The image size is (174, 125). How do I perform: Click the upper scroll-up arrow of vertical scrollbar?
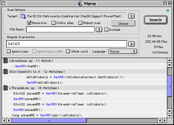[x=170, y=61]
